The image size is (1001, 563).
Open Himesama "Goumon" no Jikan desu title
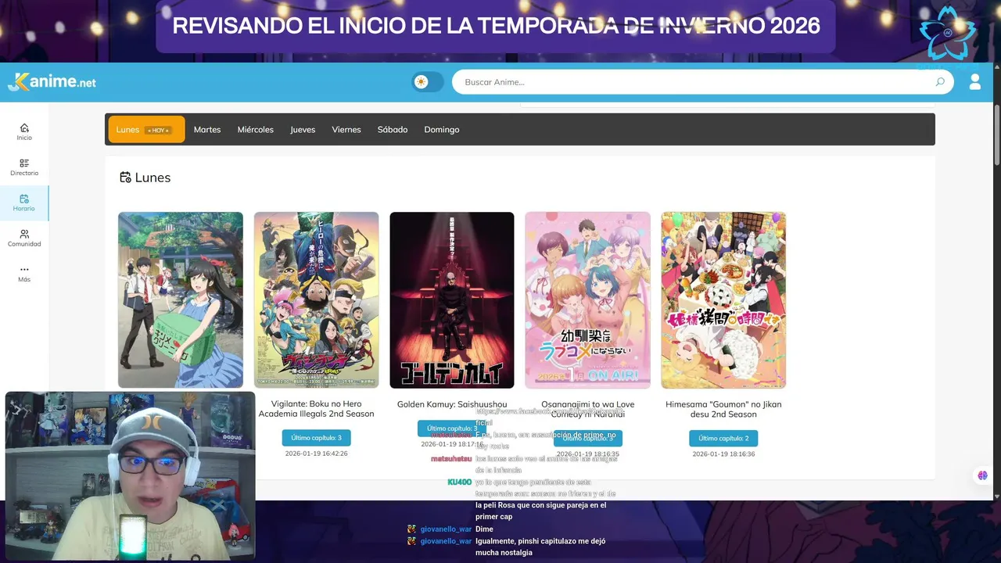coord(723,409)
